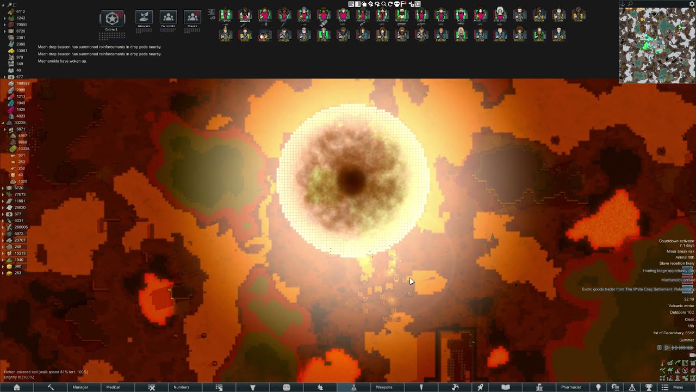The height and width of the screenshot is (392, 696).
Task: Click the minimap thumbnail
Action: tap(657, 45)
